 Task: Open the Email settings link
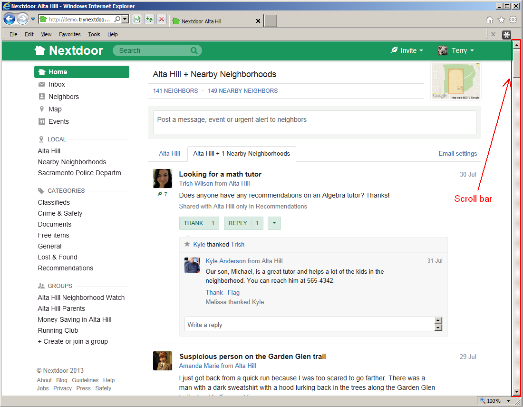pyautogui.click(x=457, y=154)
